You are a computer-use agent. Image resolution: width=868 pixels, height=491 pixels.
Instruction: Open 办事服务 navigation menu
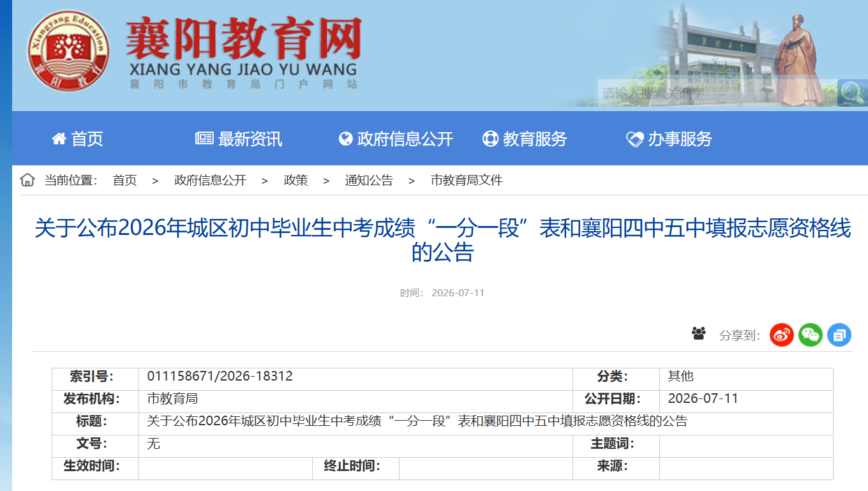(670, 139)
